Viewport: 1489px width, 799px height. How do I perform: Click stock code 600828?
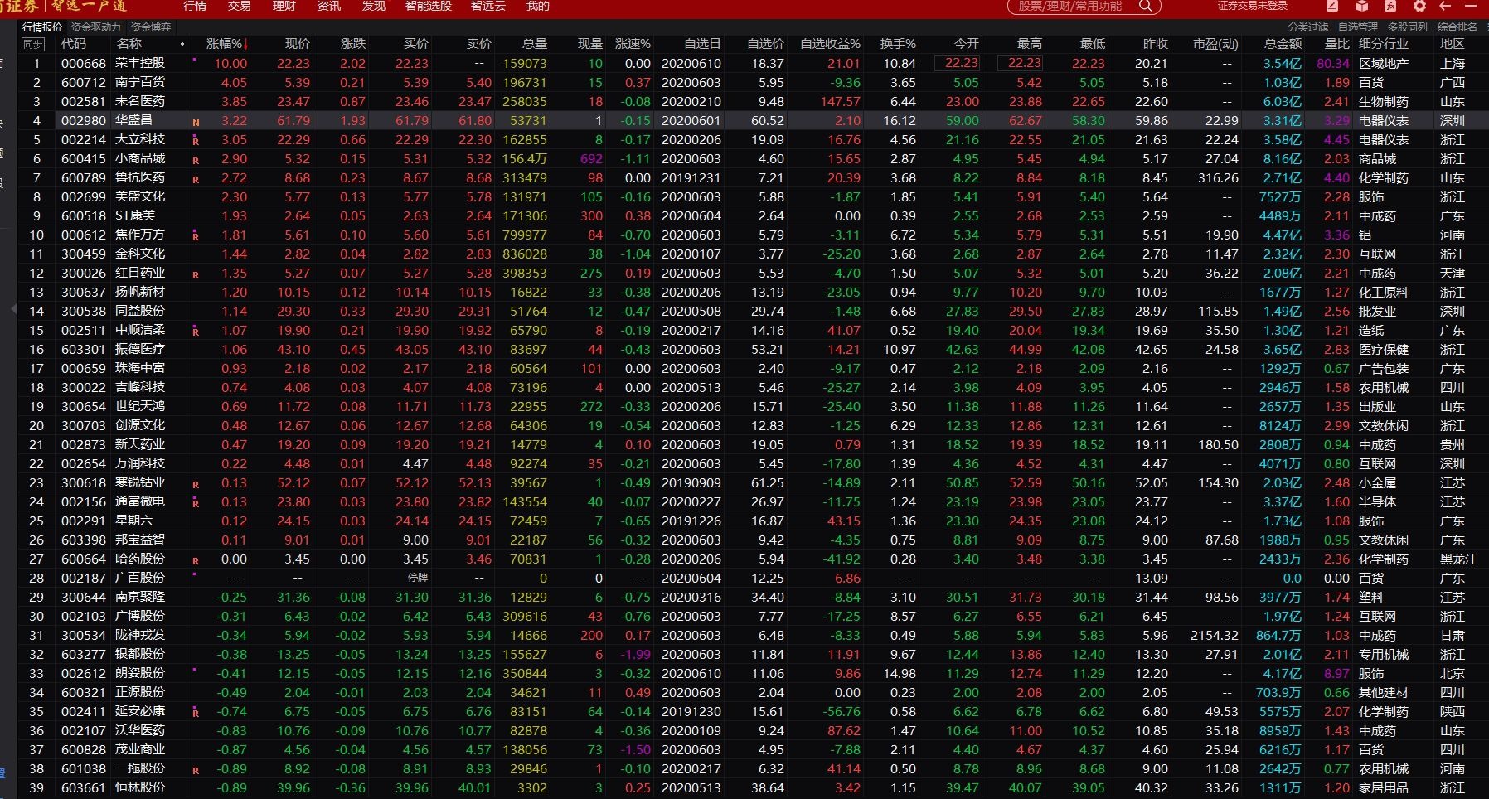[84, 749]
